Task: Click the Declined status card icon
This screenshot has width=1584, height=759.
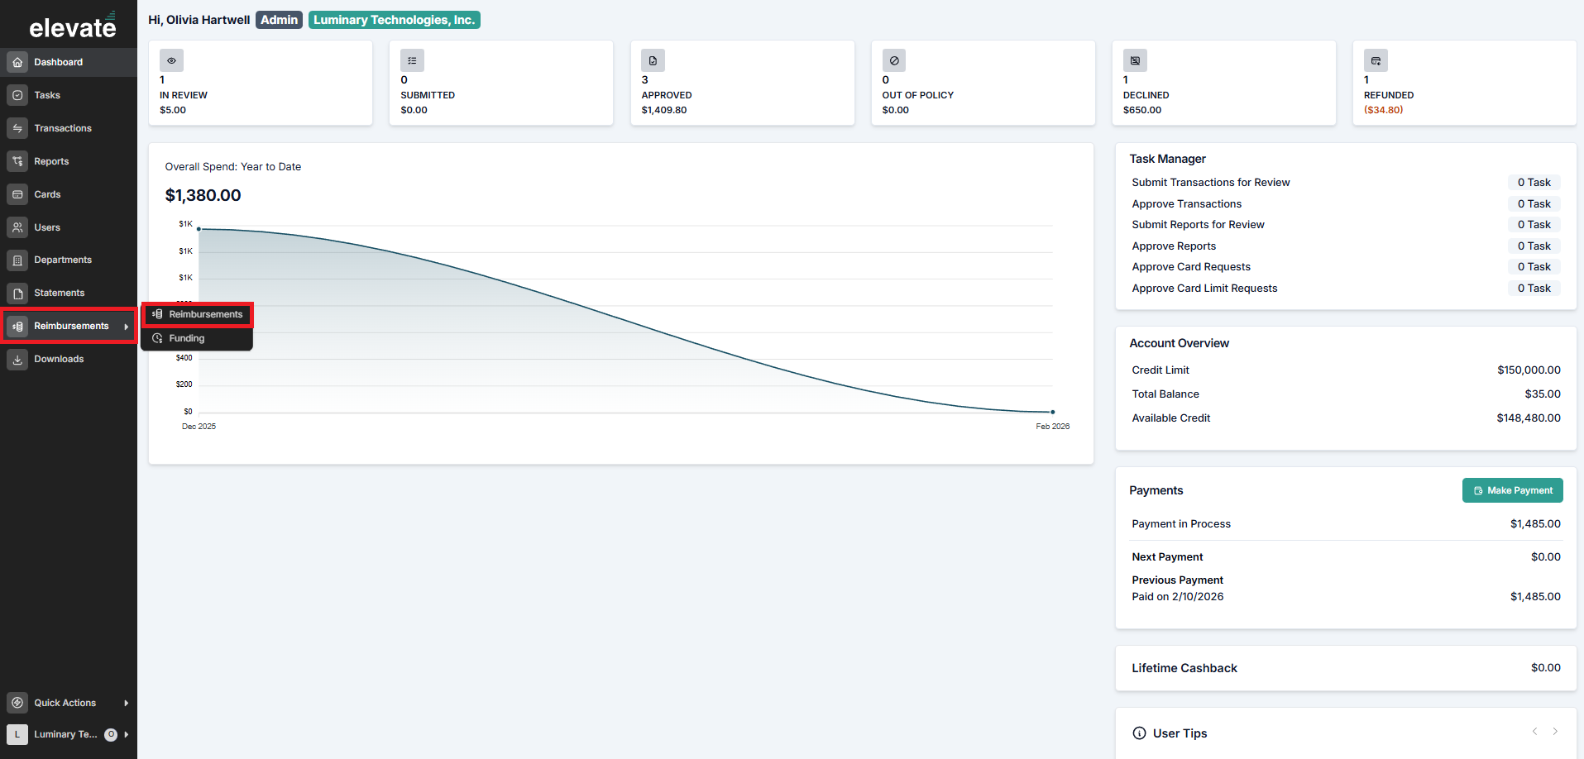Action: tap(1135, 60)
